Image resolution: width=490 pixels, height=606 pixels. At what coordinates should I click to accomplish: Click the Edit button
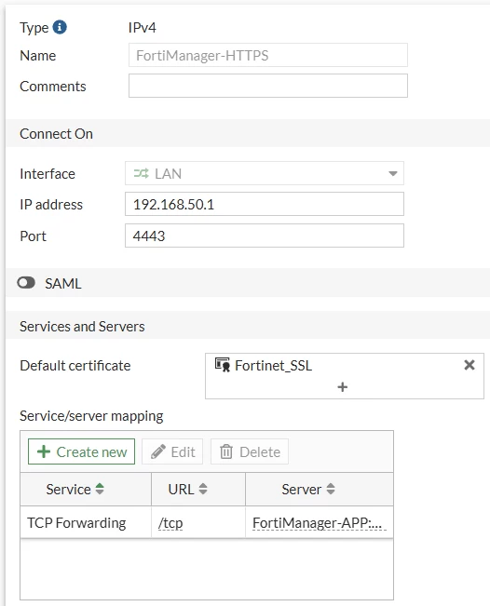coord(172,451)
